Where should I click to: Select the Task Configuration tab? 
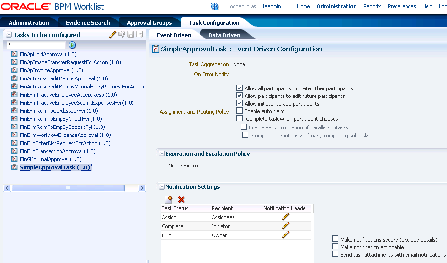214,23
